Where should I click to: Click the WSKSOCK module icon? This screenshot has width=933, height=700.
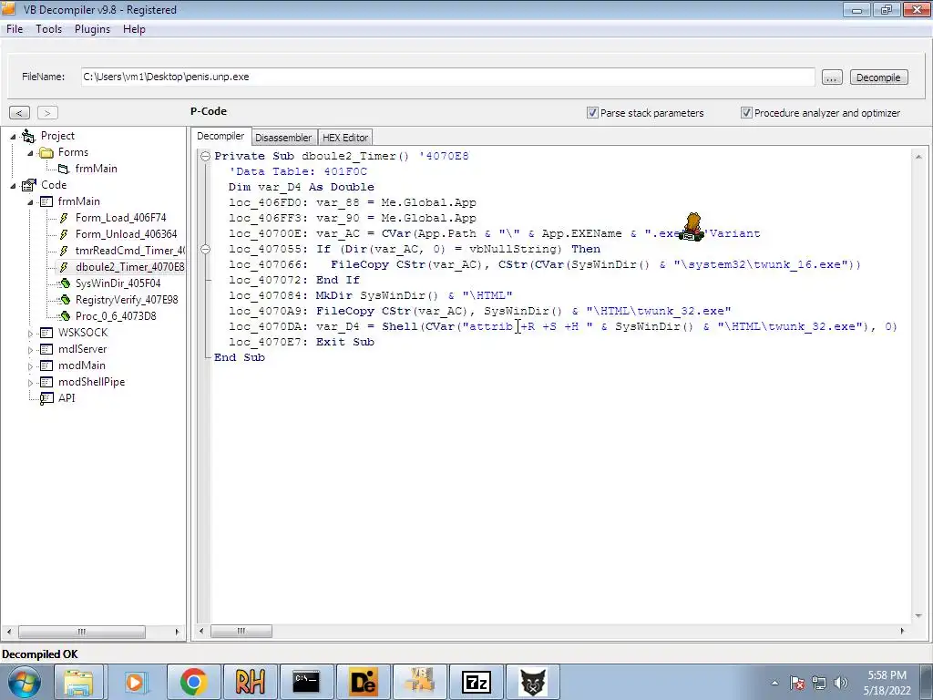46,333
